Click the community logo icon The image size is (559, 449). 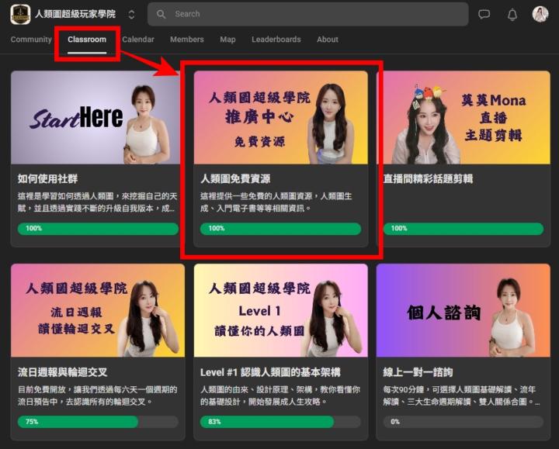tap(20, 14)
